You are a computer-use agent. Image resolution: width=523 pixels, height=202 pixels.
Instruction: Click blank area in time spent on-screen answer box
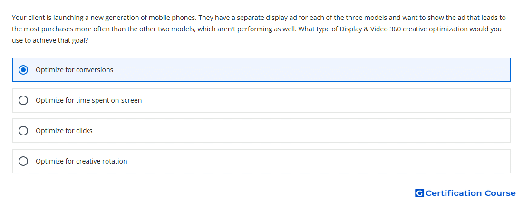tap(317, 100)
